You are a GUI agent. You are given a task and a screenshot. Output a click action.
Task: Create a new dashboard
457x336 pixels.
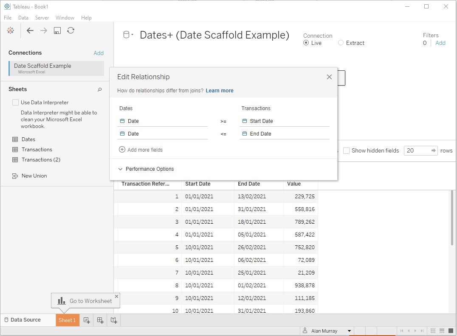coord(100,320)
